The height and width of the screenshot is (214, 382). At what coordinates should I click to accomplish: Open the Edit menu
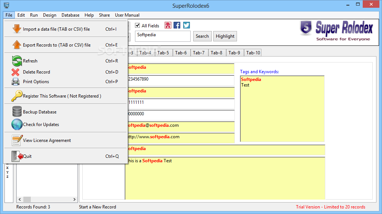click(x=21, y=15)
